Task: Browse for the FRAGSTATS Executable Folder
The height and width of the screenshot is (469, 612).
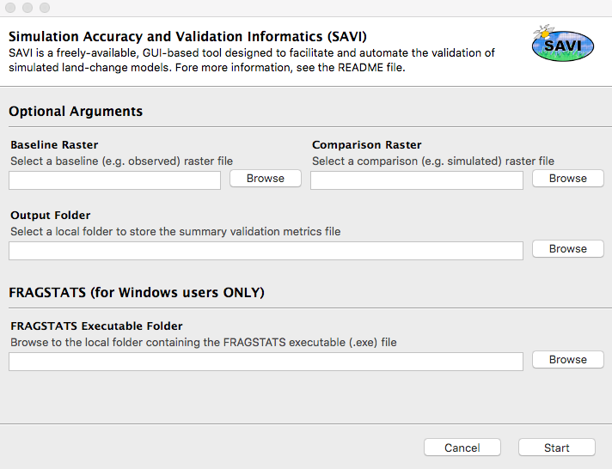Action: pyautogui.click(x=568, y=359)
